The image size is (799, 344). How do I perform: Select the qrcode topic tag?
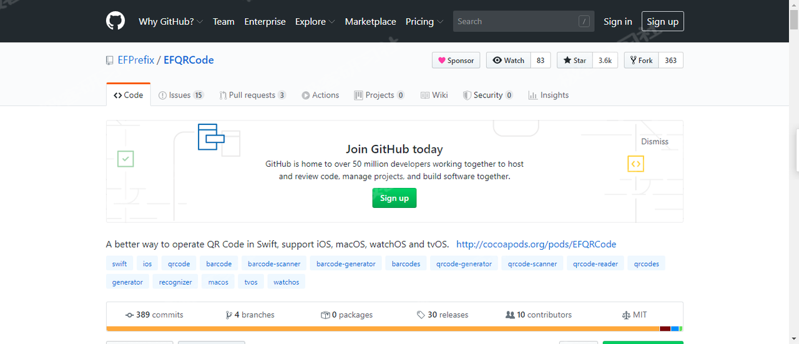point(179,263)
